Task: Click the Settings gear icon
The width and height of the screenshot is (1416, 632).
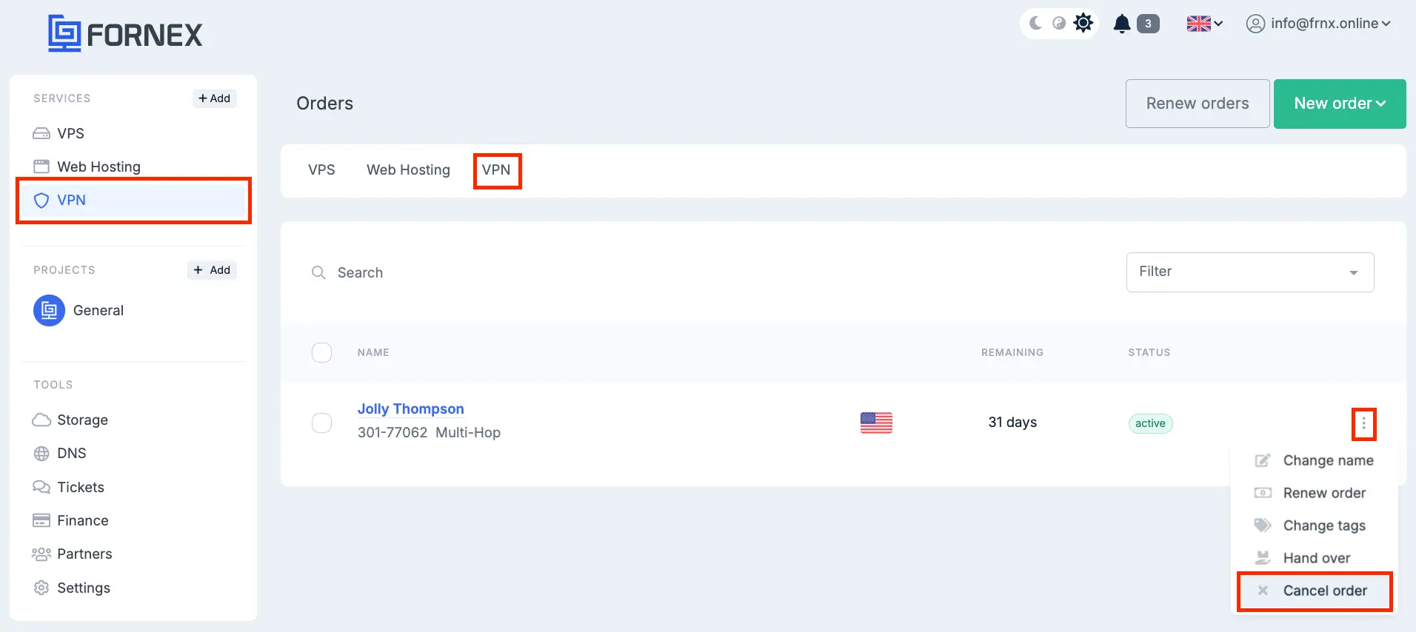Action: (41, 588)
